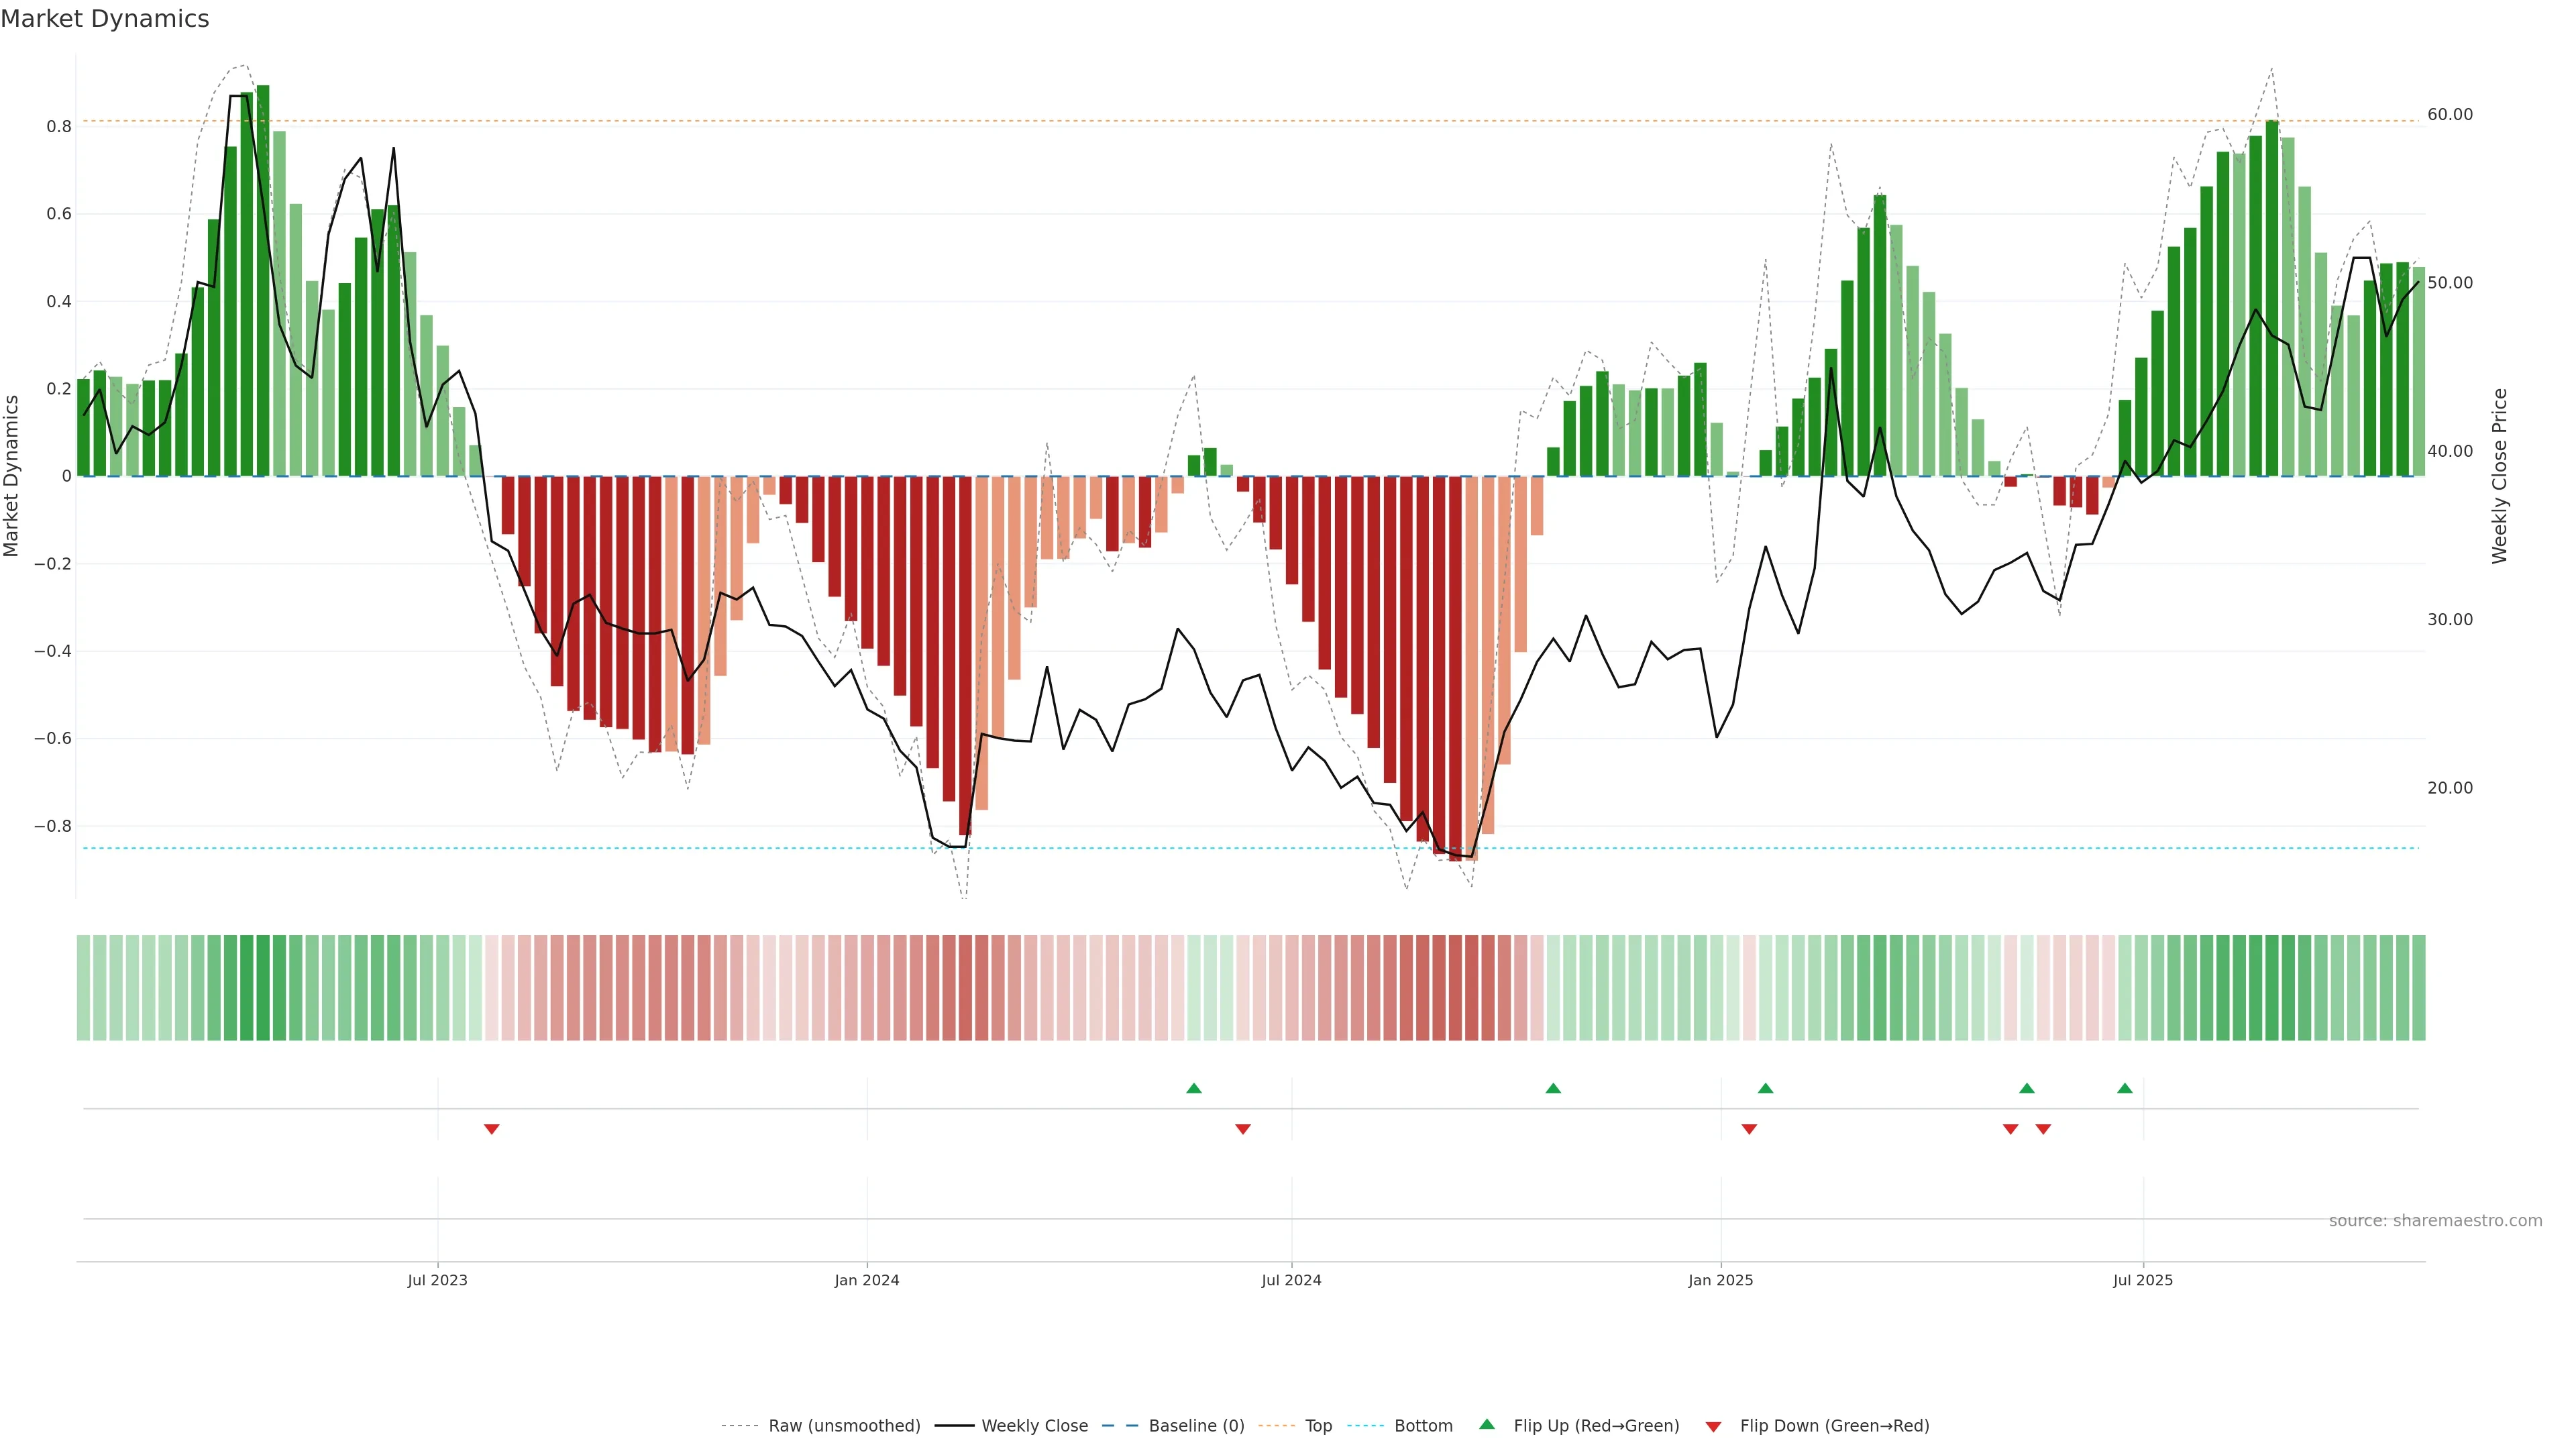Click the red Flip Down legend triangle

1713,1426
